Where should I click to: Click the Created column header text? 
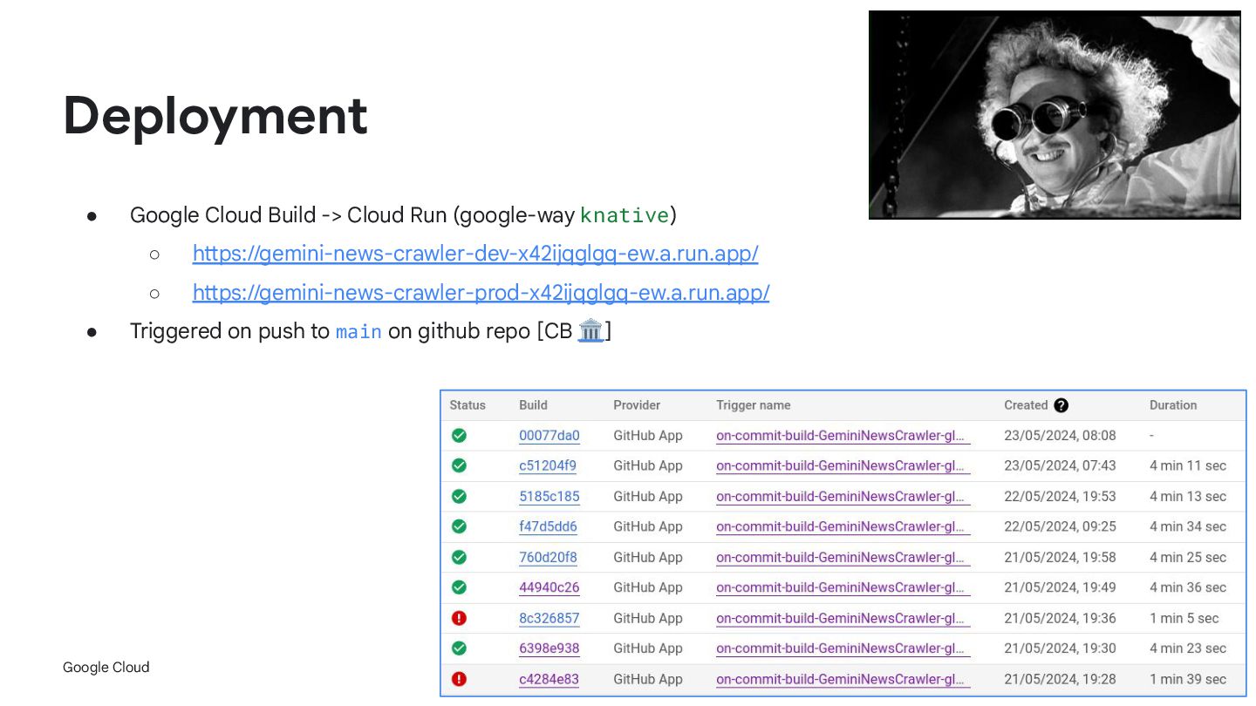(x=1026, y=405)
